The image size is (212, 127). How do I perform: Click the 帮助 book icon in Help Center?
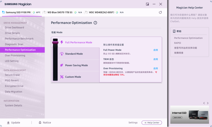click(174, 31)
